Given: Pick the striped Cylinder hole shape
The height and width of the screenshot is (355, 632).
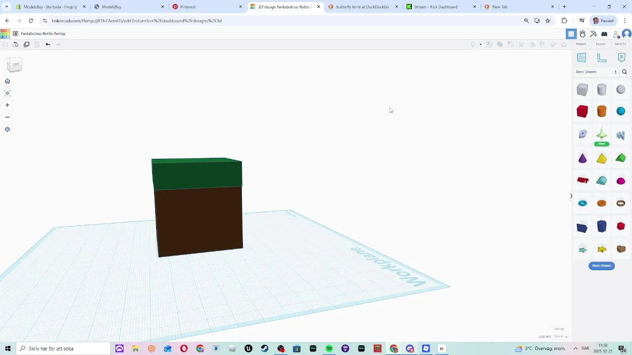Looking at the screenshot, I should [602, 90].
